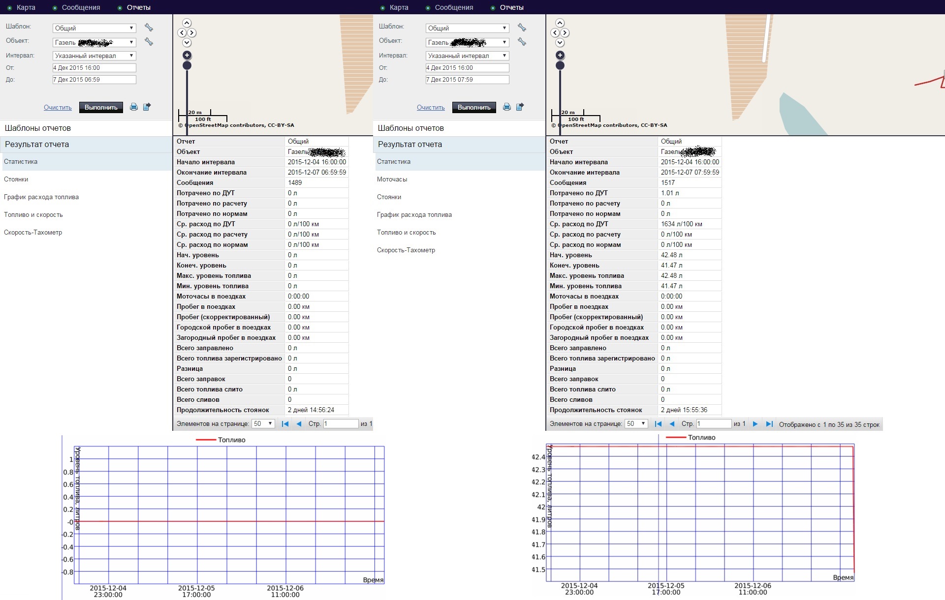Click left map zoom slider handle

coord(187,65)
